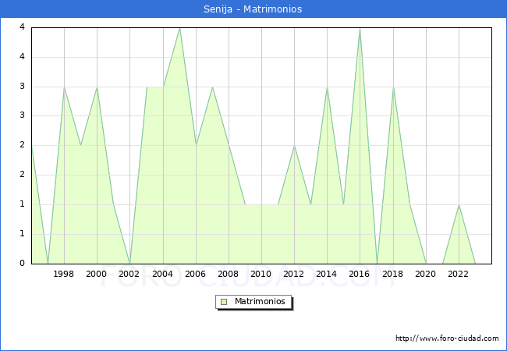Click the data peak at year 2016
This screenshot has height=351, width=507.
[360, 28]
